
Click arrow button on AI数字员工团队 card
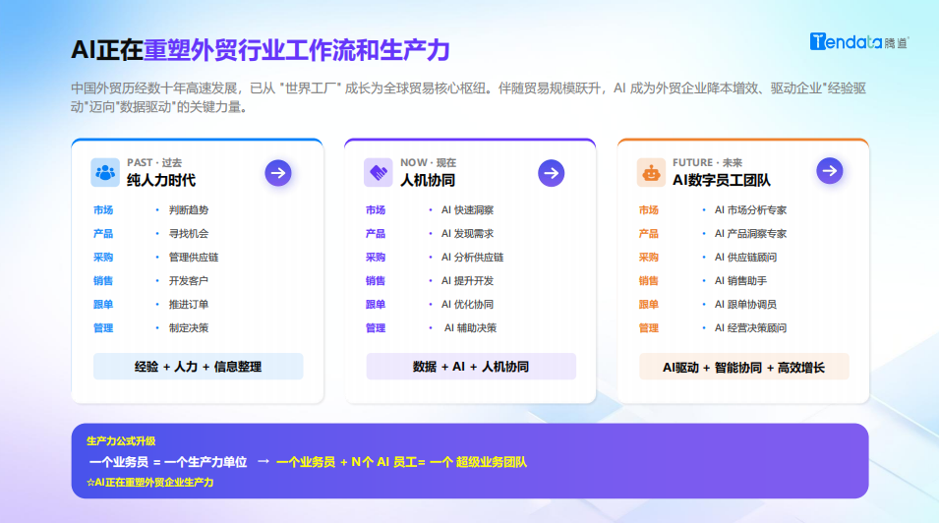pyautogui.click(x=830, y=171)
